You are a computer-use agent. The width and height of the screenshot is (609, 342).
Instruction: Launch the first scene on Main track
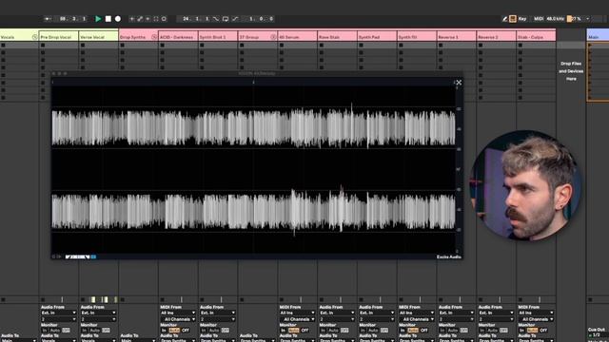click(x=590, y=46)
